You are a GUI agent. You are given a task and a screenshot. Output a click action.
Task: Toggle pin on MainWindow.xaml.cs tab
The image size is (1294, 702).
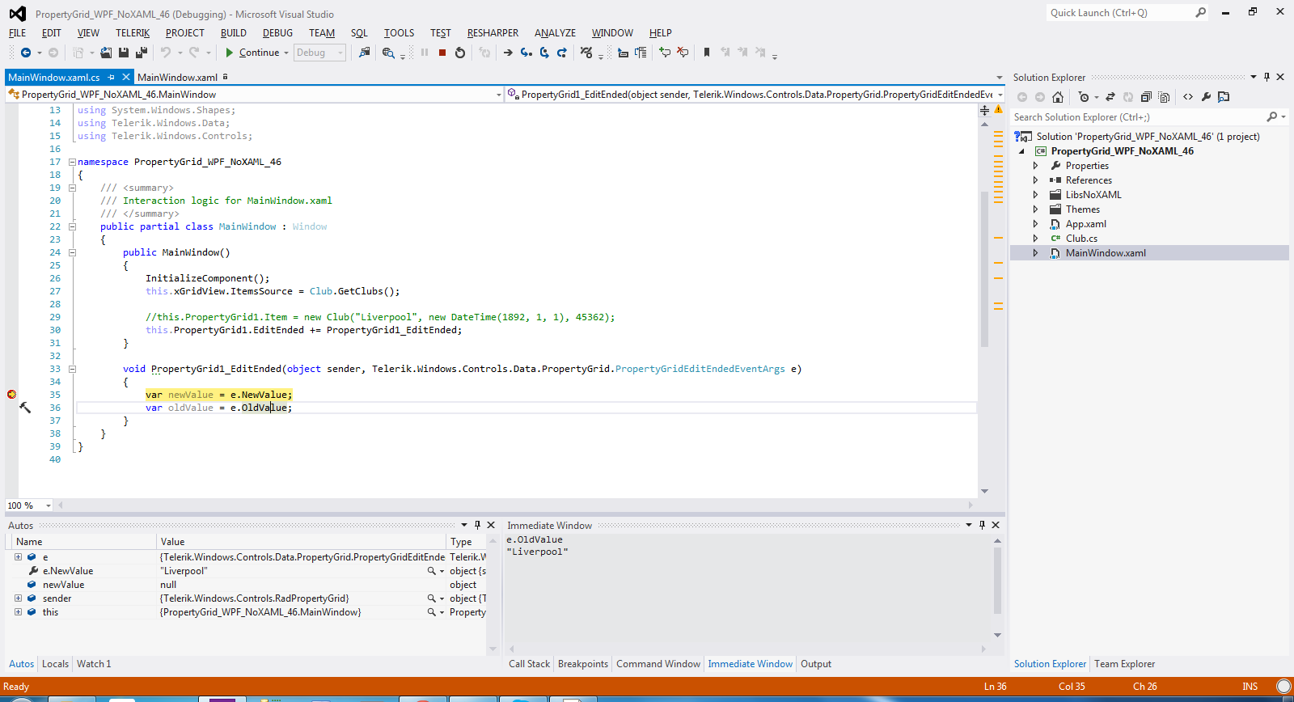coord(111,78)
